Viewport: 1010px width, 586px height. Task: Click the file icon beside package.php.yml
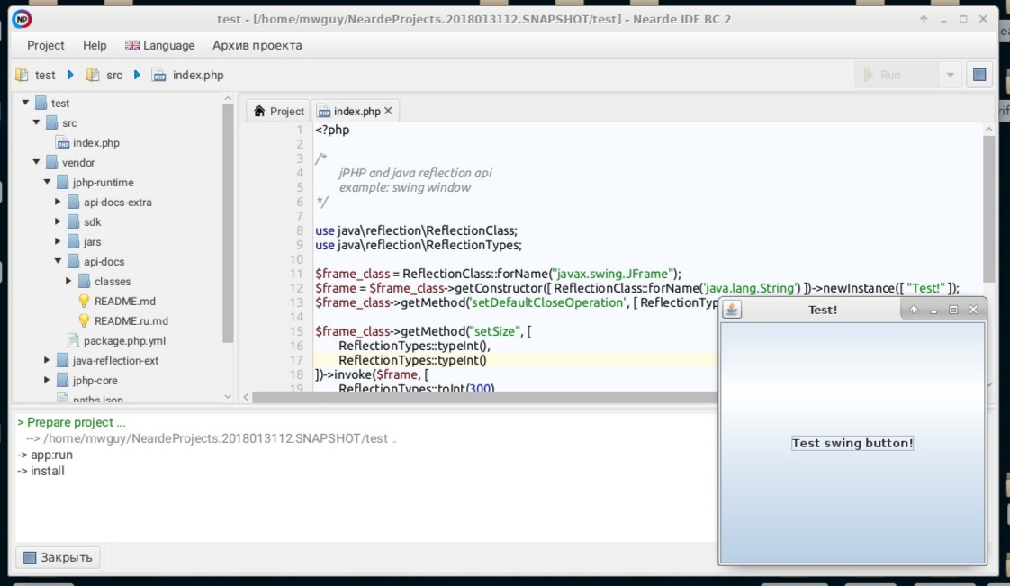pyautogui.click(x=74, y=340)
